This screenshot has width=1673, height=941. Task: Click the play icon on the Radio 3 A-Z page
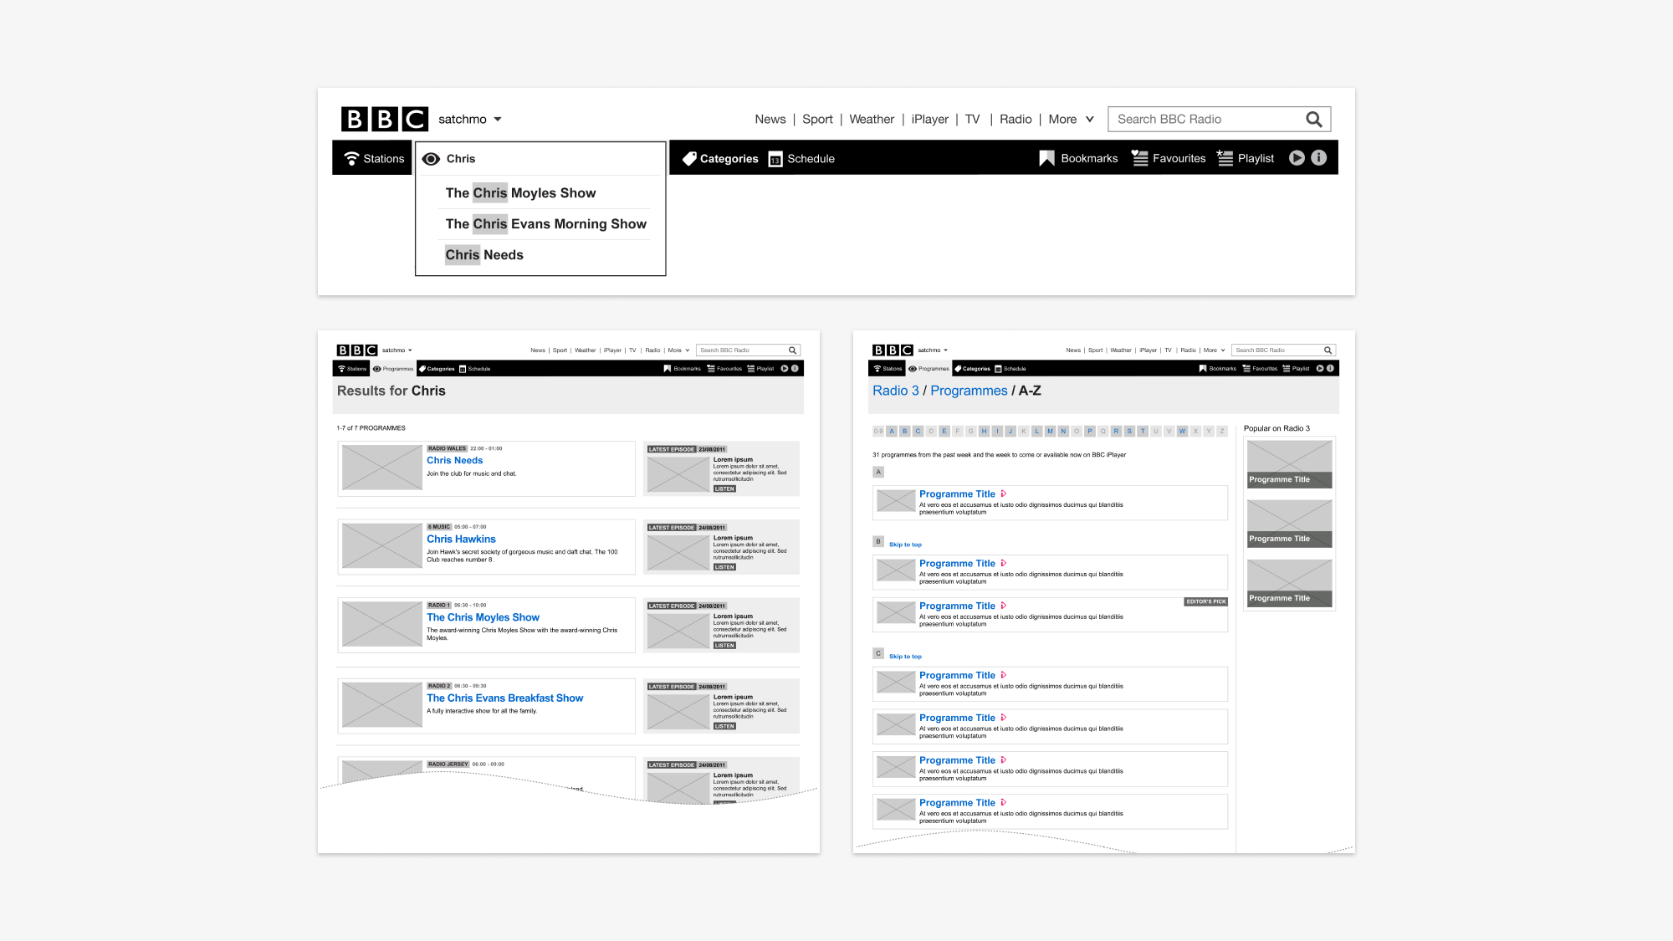1320,368
